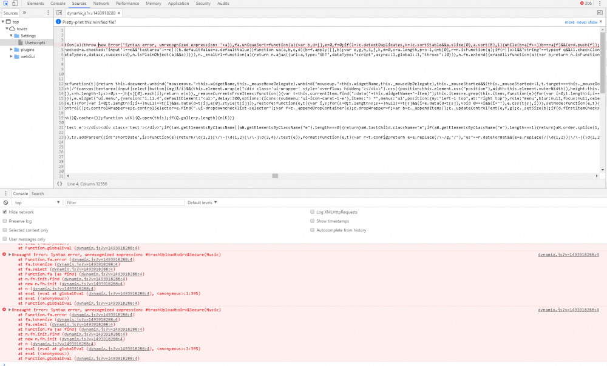
Task: Toggle User messages only checkbox
Action: tap(5, 239)
